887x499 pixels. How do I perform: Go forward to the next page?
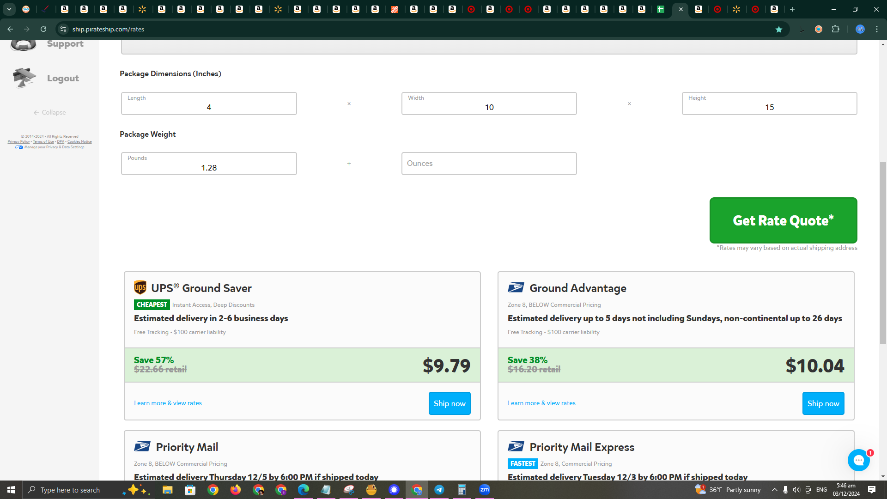point(27,29)
